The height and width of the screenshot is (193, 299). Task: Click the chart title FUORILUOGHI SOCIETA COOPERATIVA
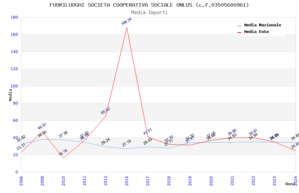[149, 5]
